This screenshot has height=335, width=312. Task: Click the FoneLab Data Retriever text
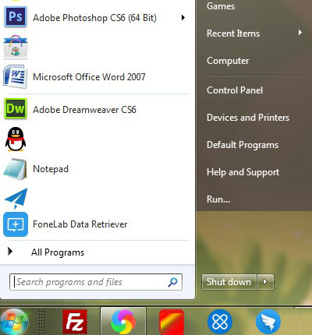point(80,224)
